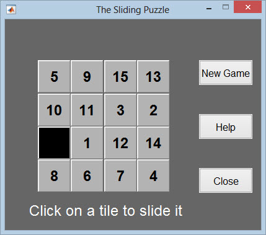Slide tile number 1 left
This screenshot has height=235, width=266.
coord(87,143)
